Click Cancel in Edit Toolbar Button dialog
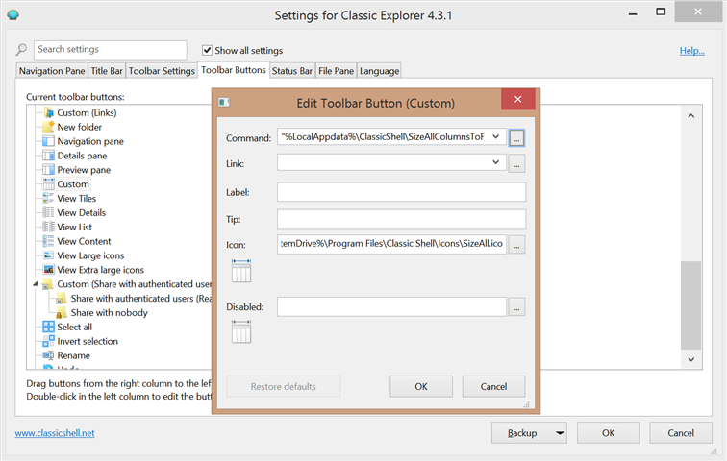Image resolution: width=727 pixels, height=461 pixels. (x=493, y=386)
